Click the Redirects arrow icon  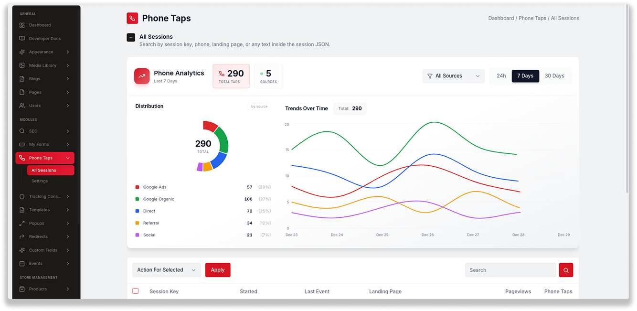click(x=22, y=236)
